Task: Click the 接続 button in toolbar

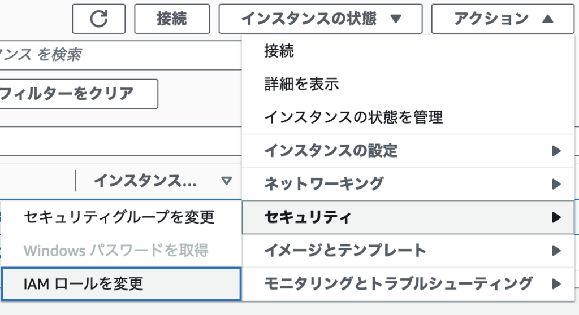Action: [172, 19]
